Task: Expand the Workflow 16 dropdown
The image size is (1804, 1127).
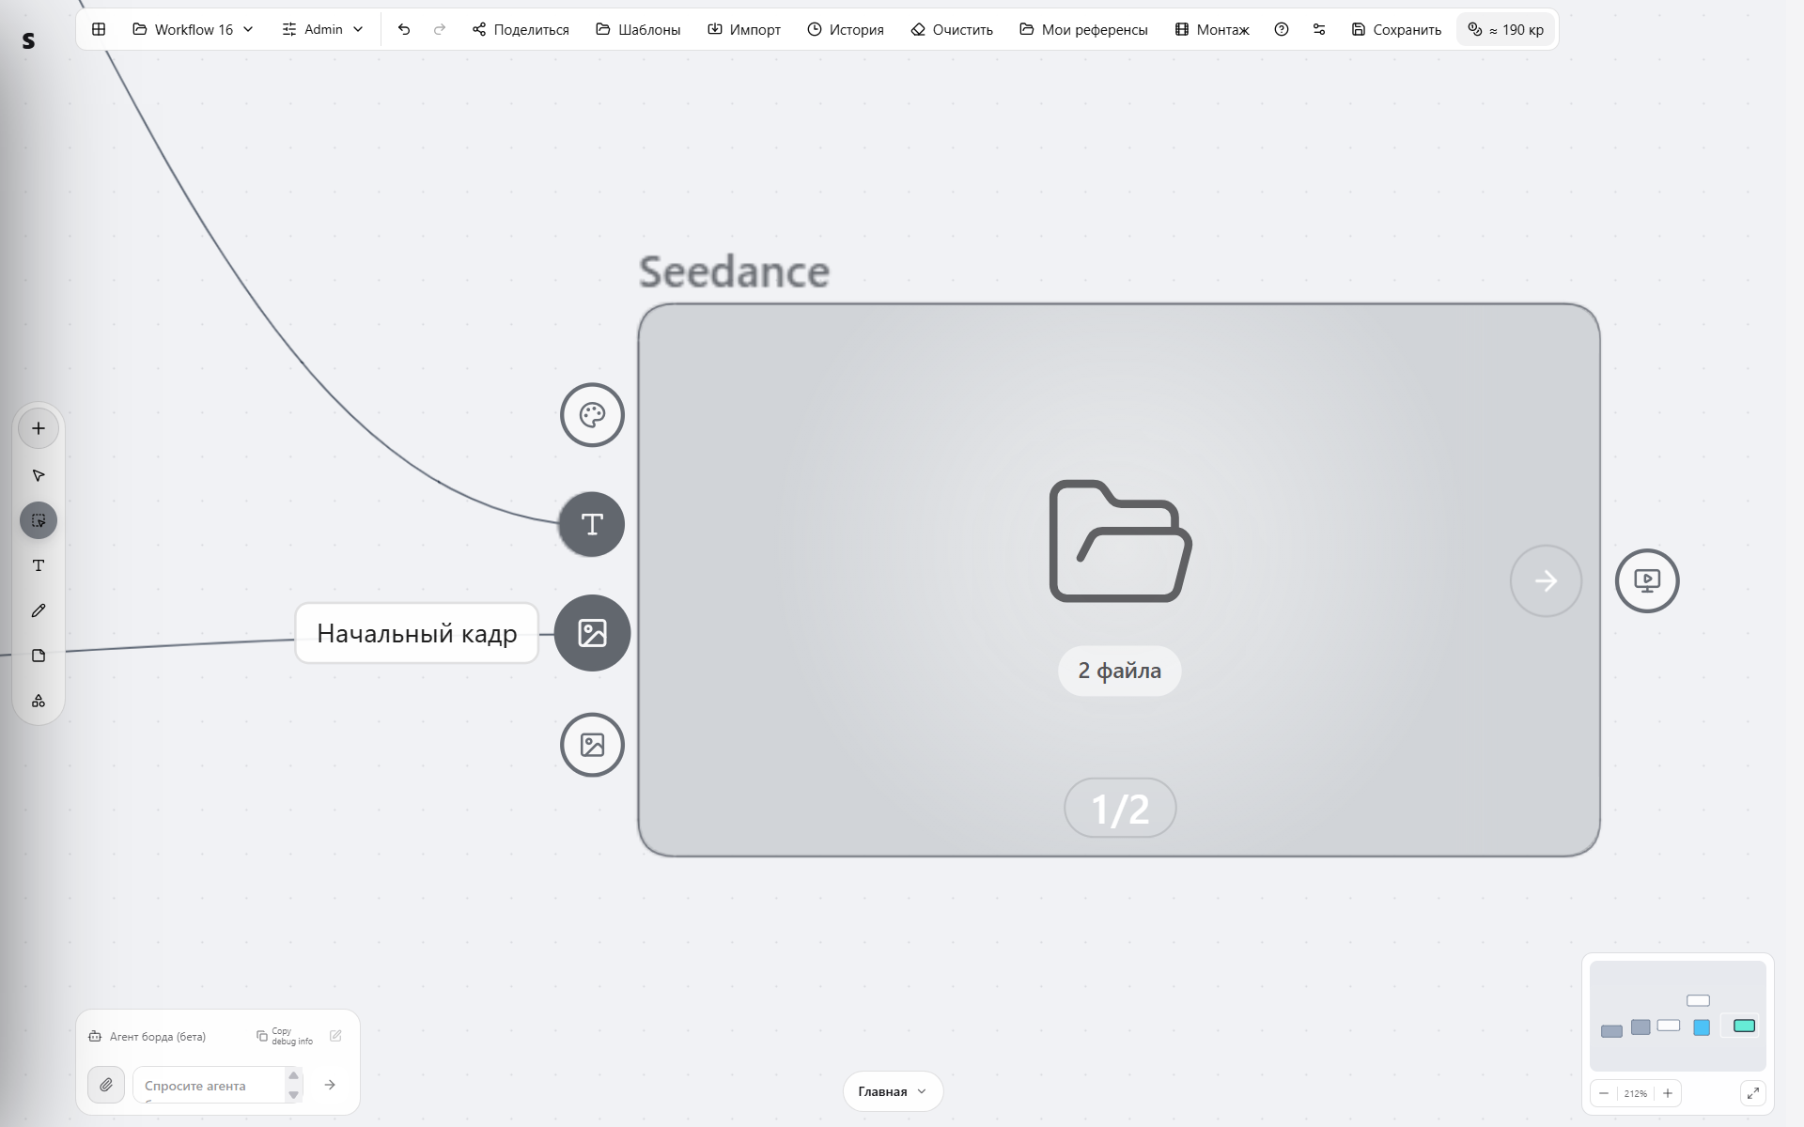Action: 194,29
